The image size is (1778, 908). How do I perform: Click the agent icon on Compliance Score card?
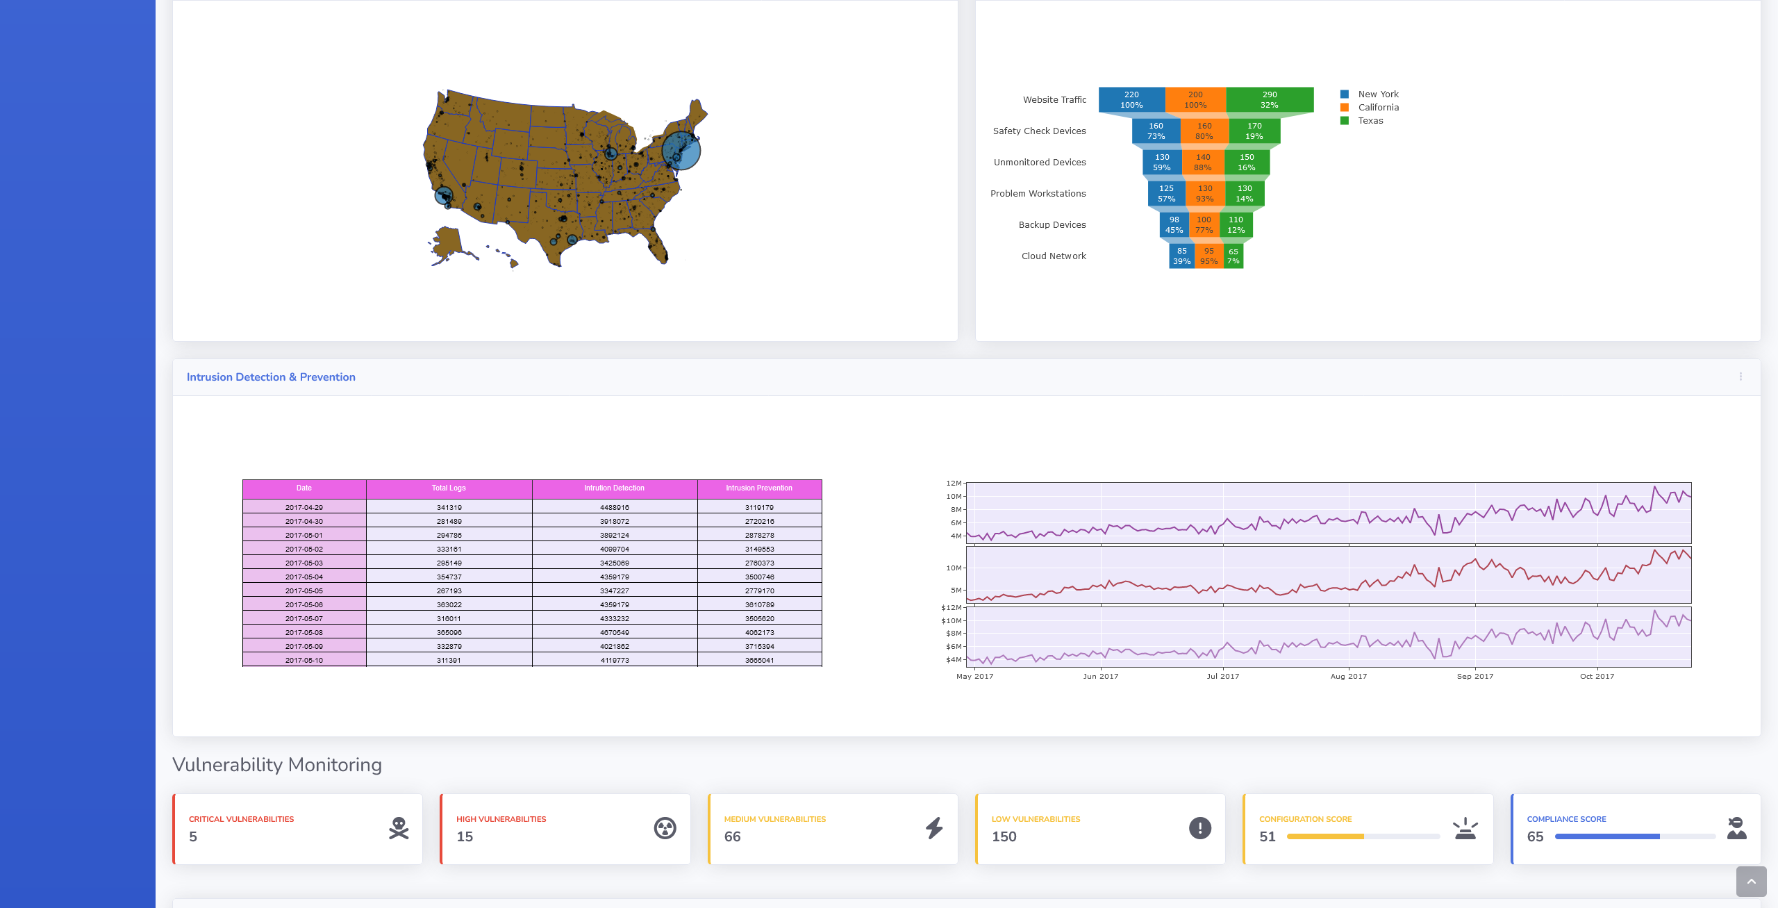tap(1736, 828)
